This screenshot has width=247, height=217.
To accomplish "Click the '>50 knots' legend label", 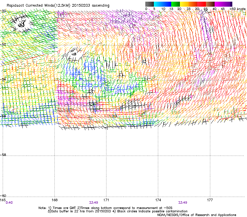I will tap(237, 9).
